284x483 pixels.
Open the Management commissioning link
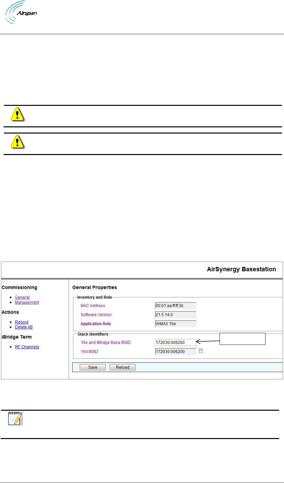27,302
